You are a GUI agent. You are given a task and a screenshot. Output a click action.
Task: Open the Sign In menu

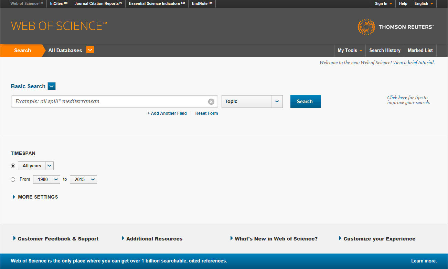click(x=383, y=3)
